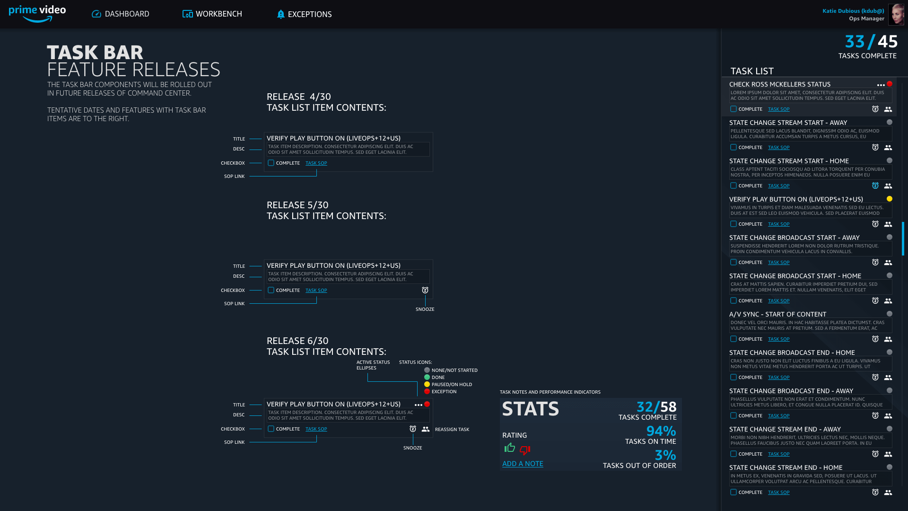Reassign the State Change Stream Start - Away task
The height and width of the screenshot is (511, 908).
click(888, 148)
